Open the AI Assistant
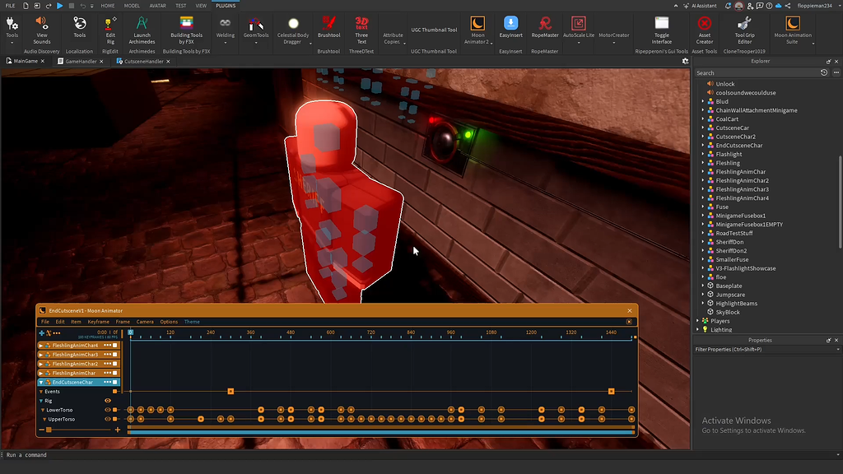843x474 pixels. click(700, 6)
